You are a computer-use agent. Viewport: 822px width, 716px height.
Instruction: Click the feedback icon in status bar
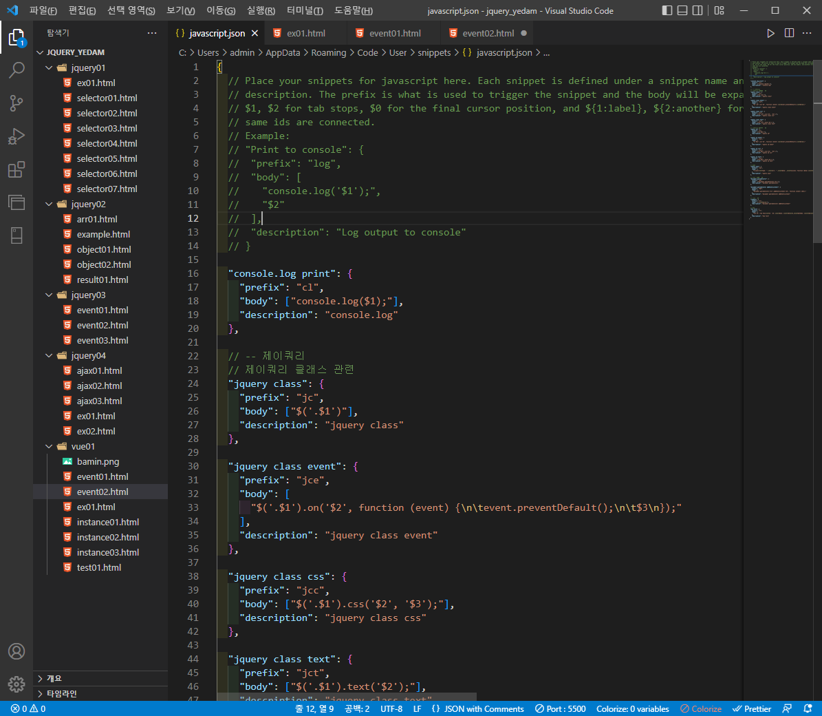(787, 708)
